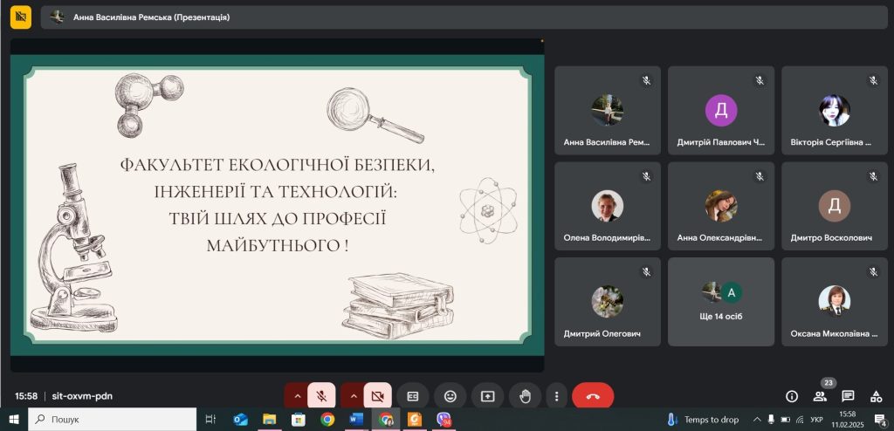Click Дмитрій Павлович's participant tile
This screenshot has height=431, width=894.
point(721,110)
